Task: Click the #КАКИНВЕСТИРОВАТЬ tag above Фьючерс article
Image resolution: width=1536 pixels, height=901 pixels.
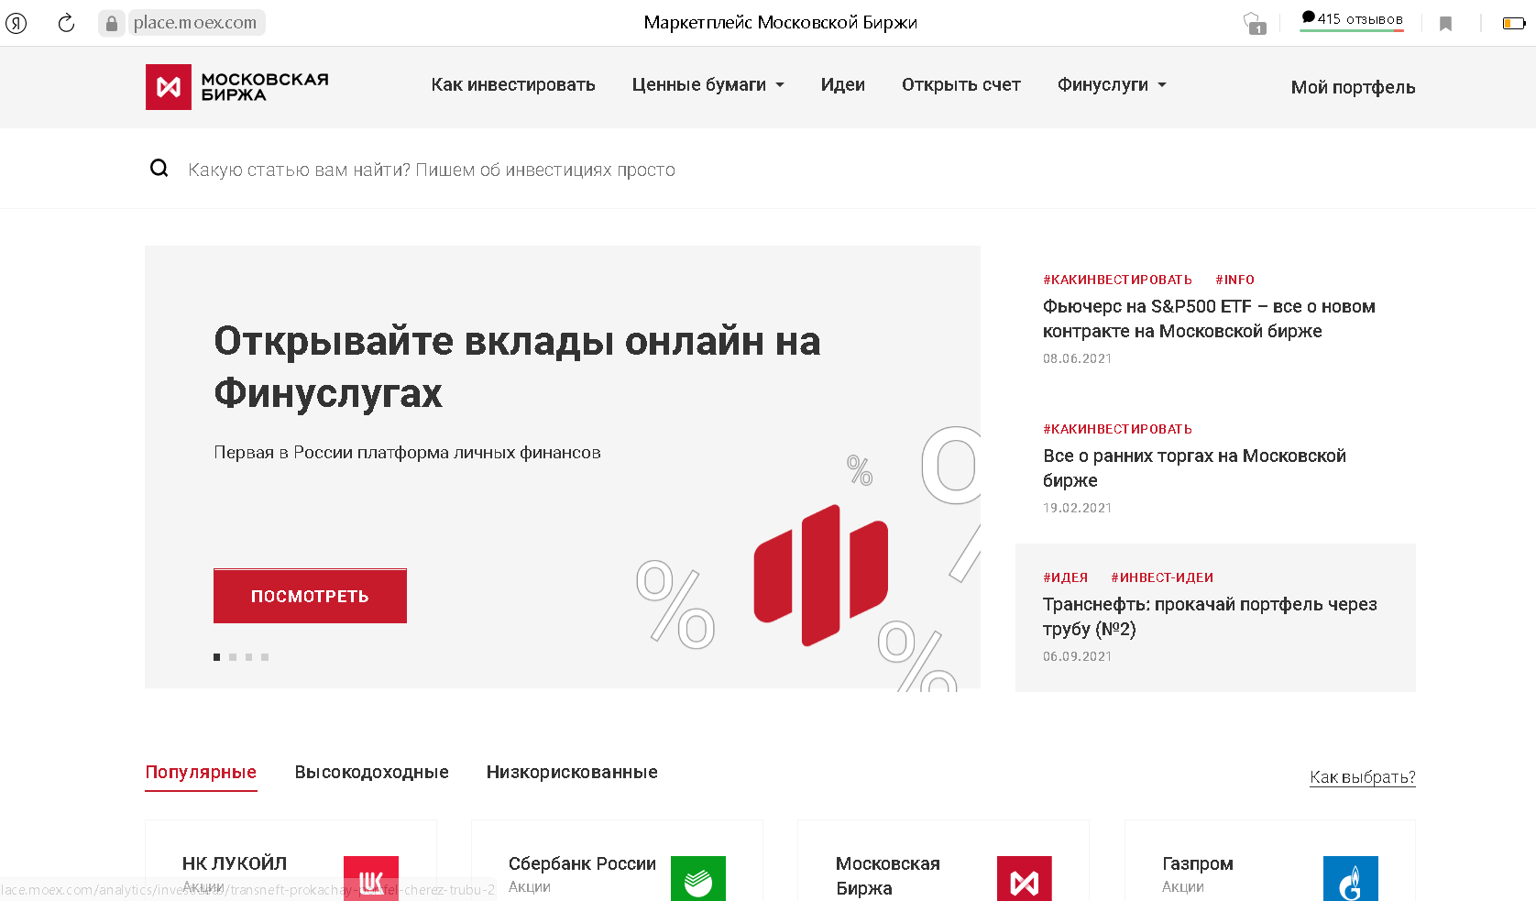Action: [1117, 280]
